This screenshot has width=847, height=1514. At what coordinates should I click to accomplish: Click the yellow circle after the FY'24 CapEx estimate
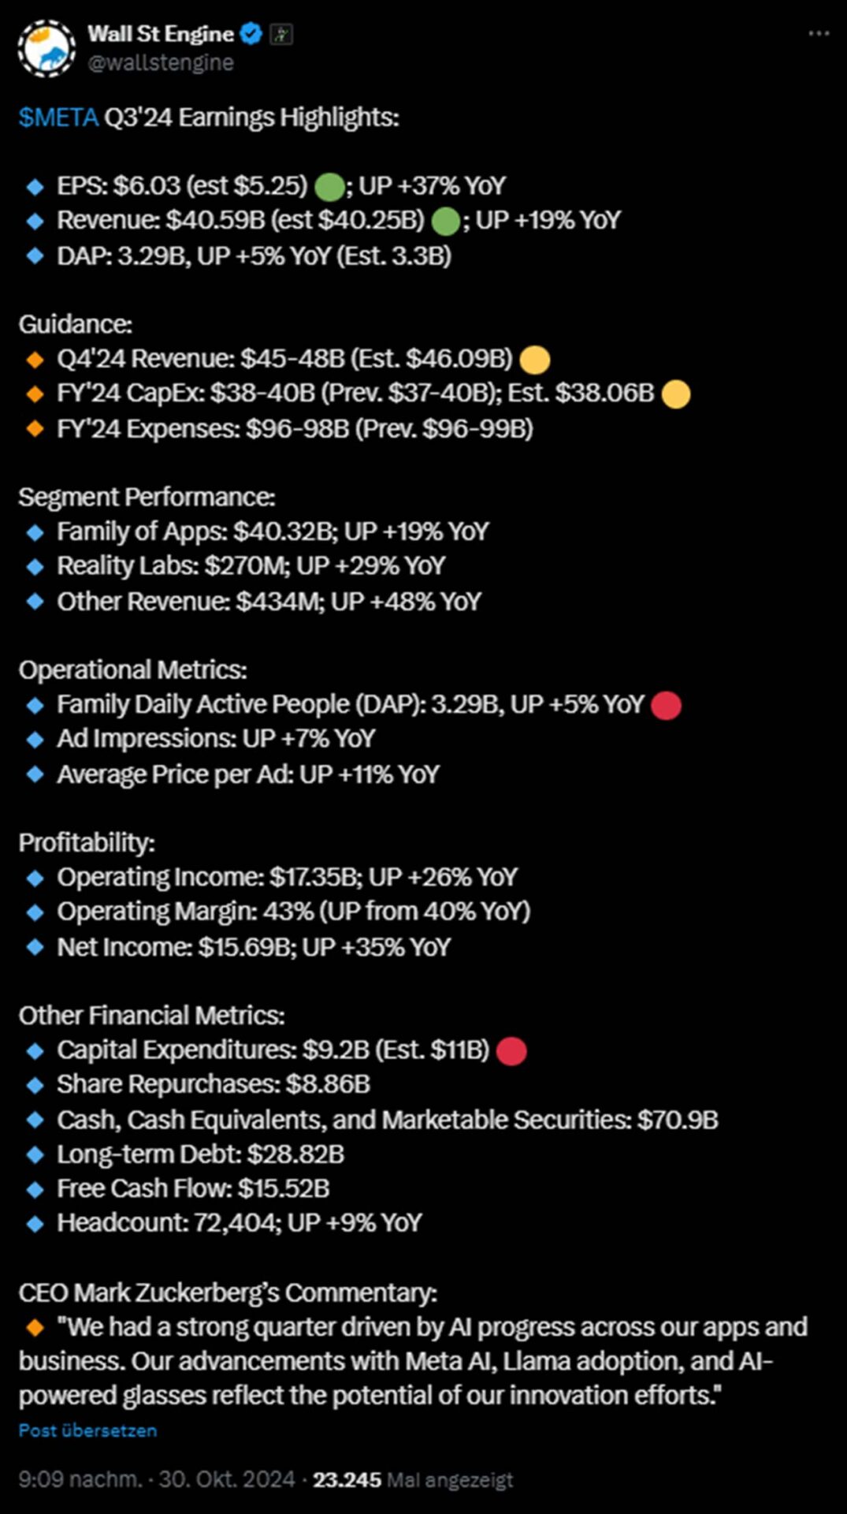[676, 394]
